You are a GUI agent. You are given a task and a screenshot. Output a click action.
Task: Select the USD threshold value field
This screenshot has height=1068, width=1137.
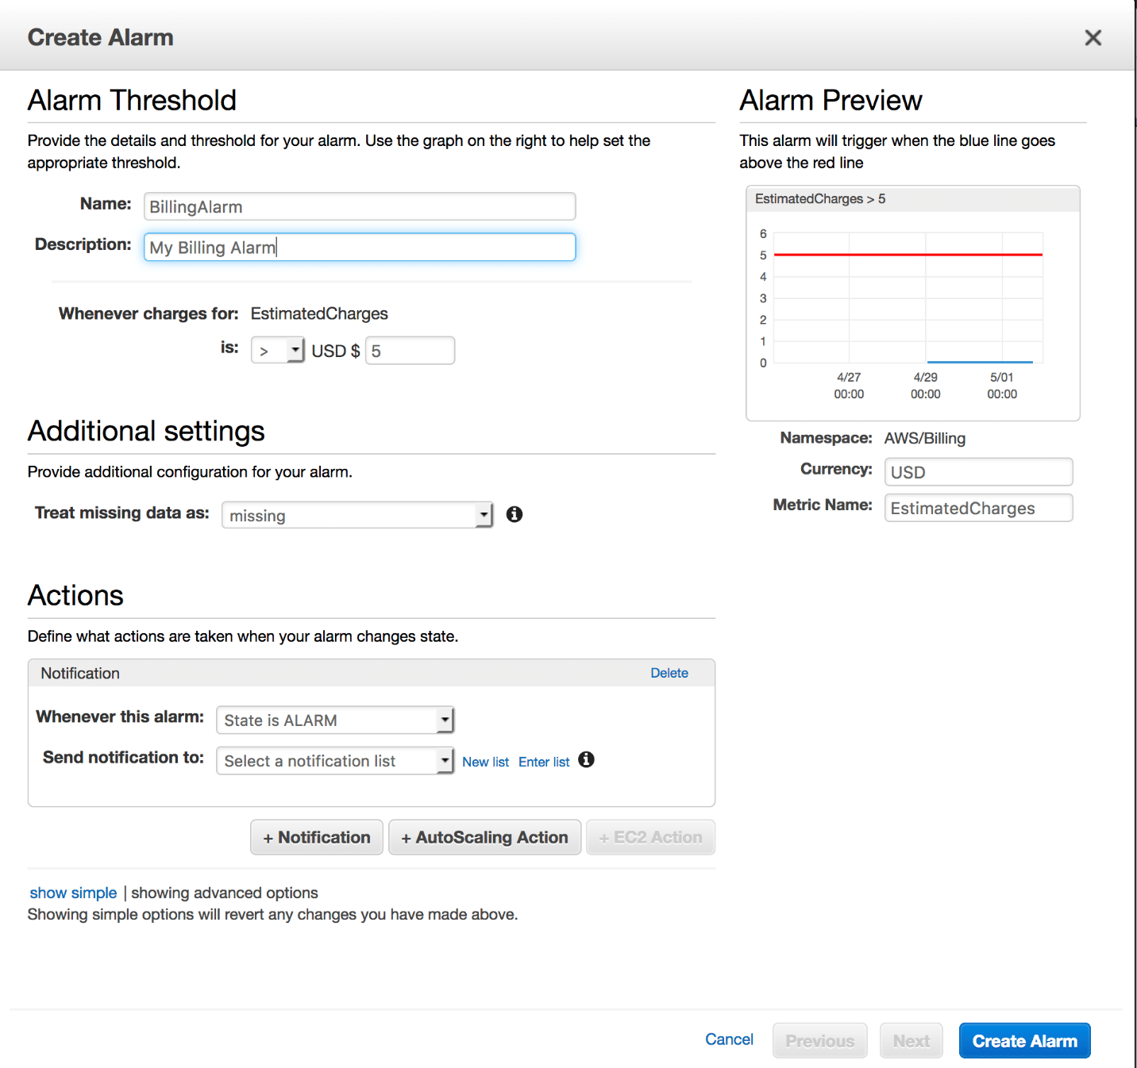pos(410,350)
